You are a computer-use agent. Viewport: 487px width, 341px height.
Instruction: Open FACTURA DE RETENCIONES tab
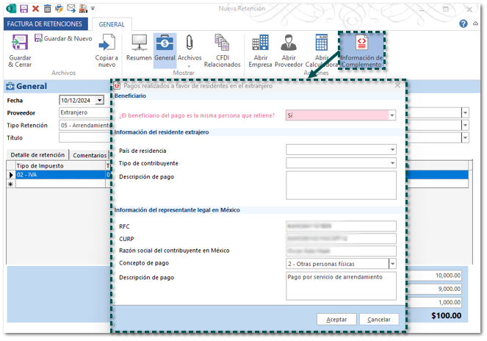[x=45, y=24]
